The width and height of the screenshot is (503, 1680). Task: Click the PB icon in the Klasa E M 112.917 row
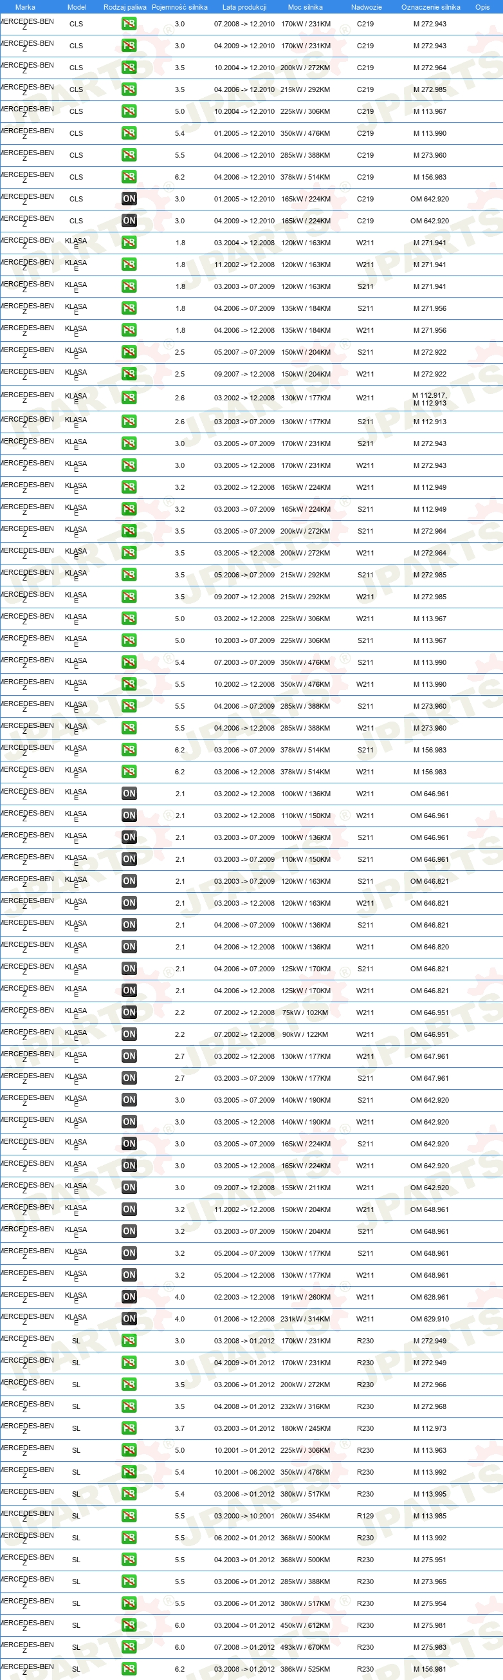129,398
